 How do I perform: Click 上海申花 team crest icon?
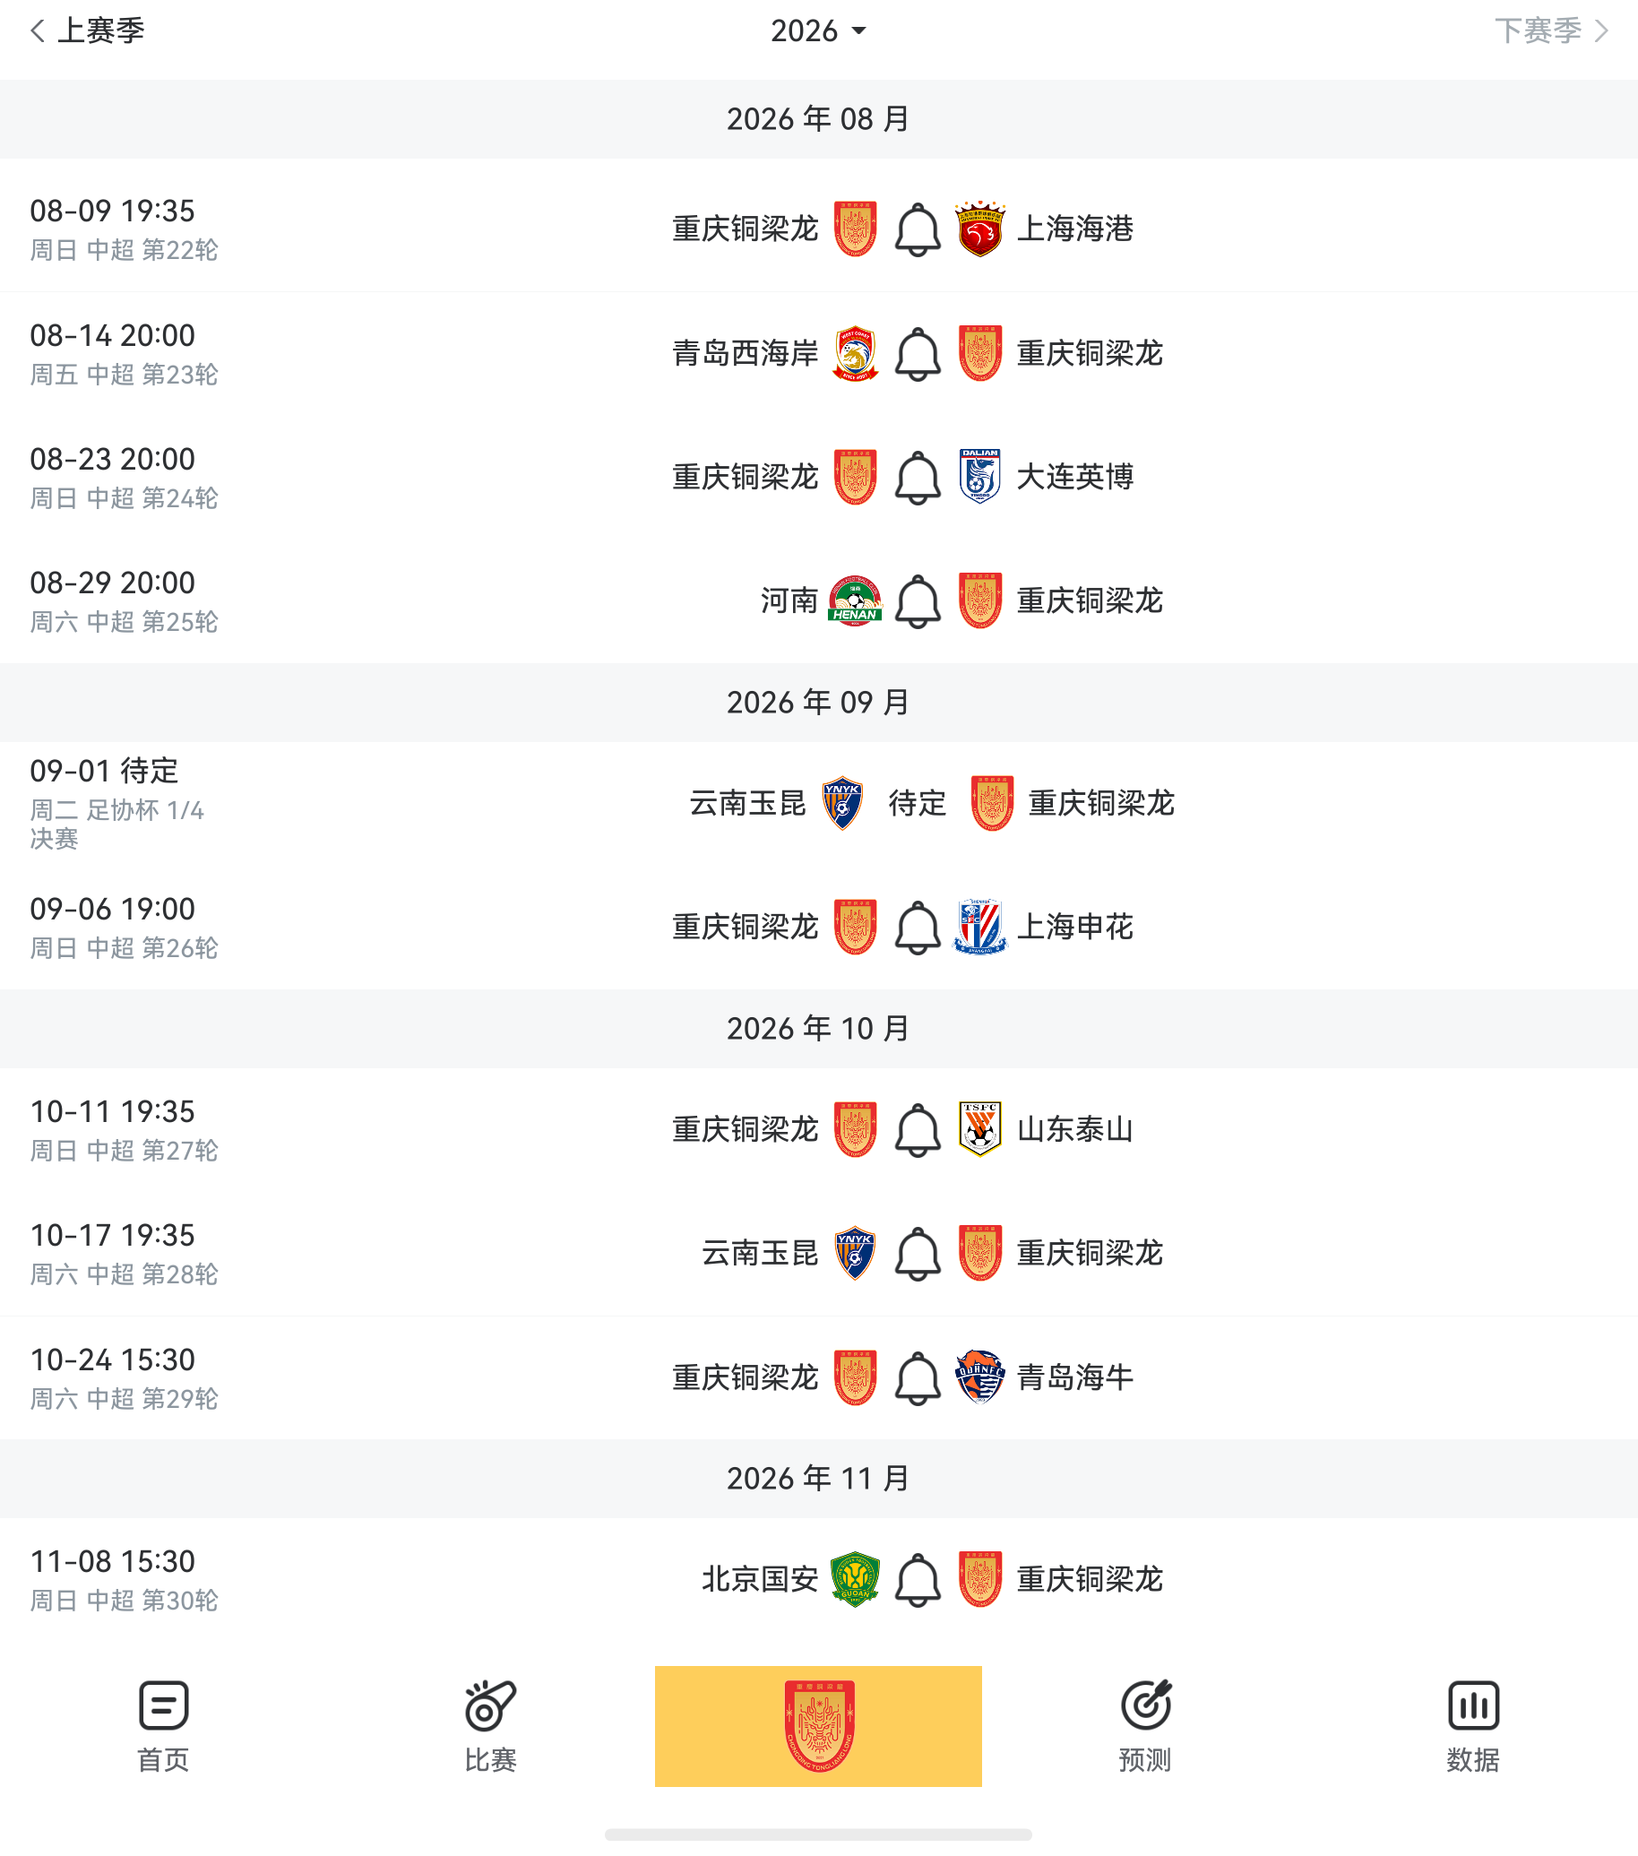tap(979, 927)
